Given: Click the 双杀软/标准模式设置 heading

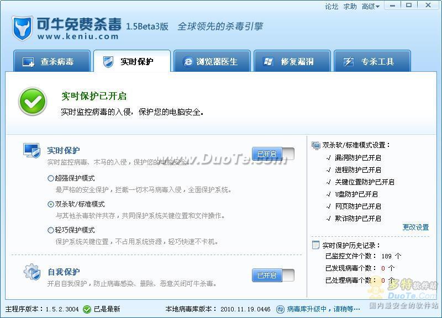Looking at the screenshot, I should [x=356, y=145].
